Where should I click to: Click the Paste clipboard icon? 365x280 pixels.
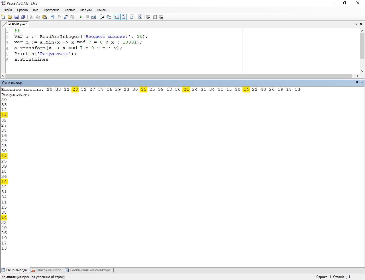[x=44, y=17]
